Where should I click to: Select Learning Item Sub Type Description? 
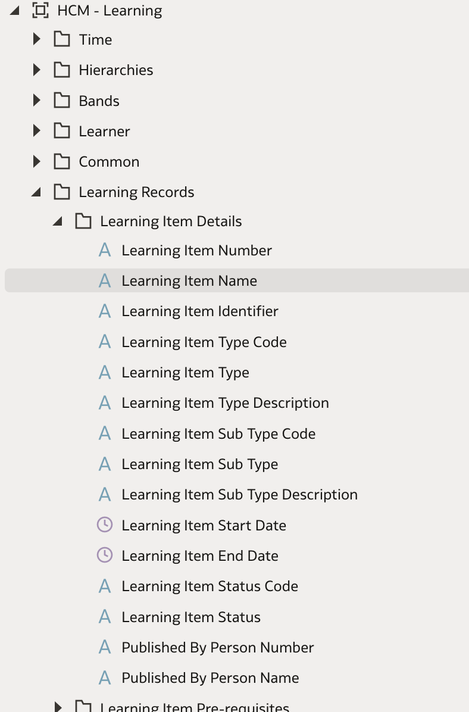(x=239, y=495)
